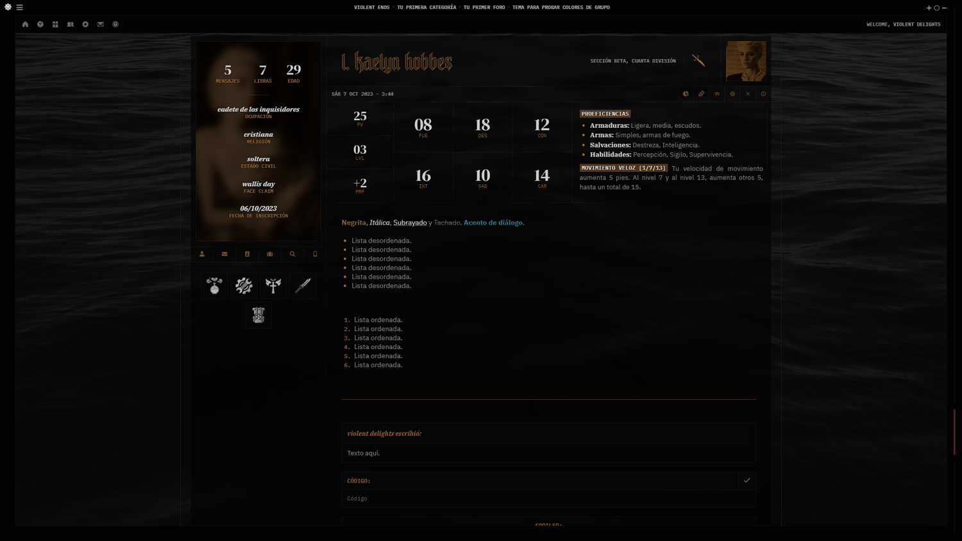Image resolution: width=962 pixels, height=541 pixels.
Task: Open the theme settings sun-gear icon
Action: pyautogui.click(x=8, y=7)
